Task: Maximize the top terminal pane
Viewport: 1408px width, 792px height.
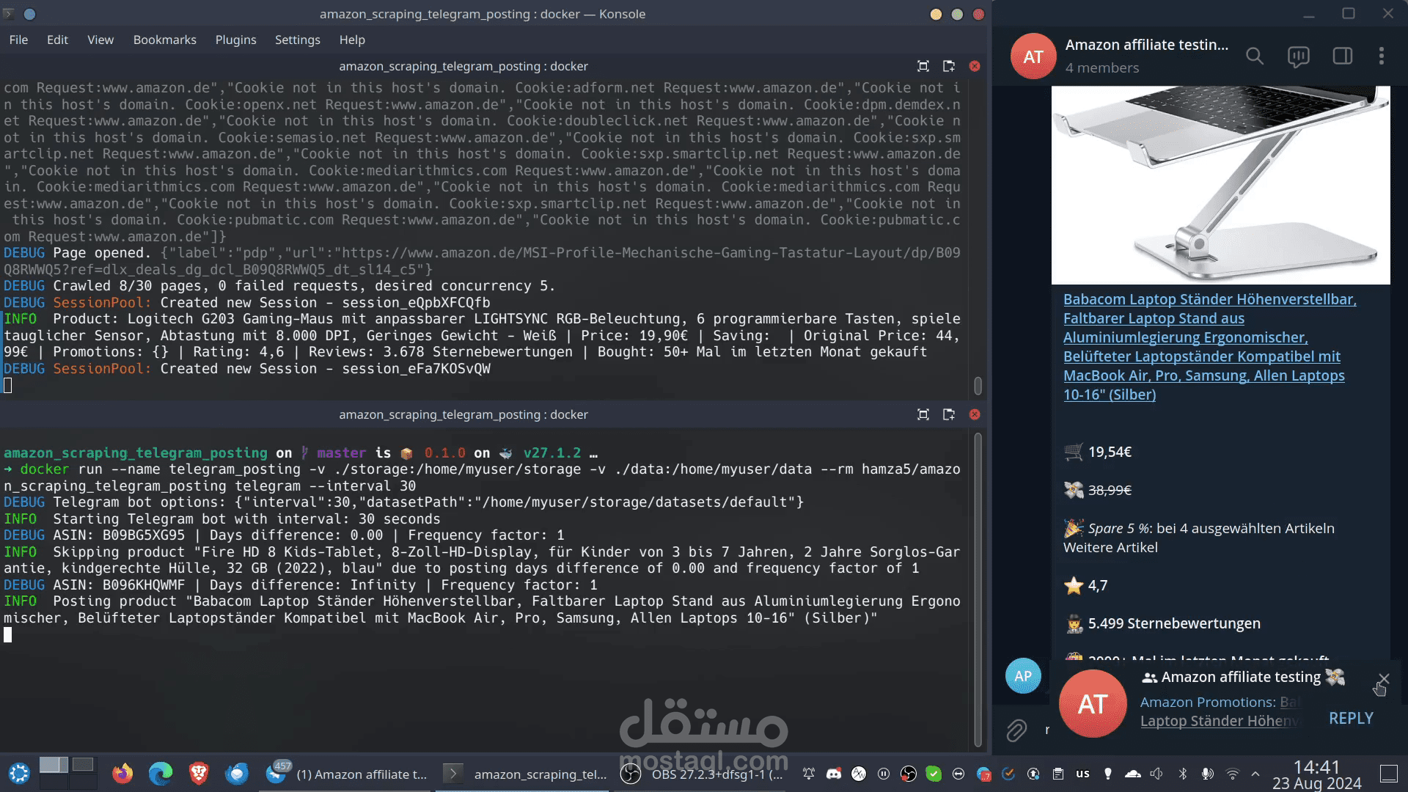Action: click(x=923, y=66)
